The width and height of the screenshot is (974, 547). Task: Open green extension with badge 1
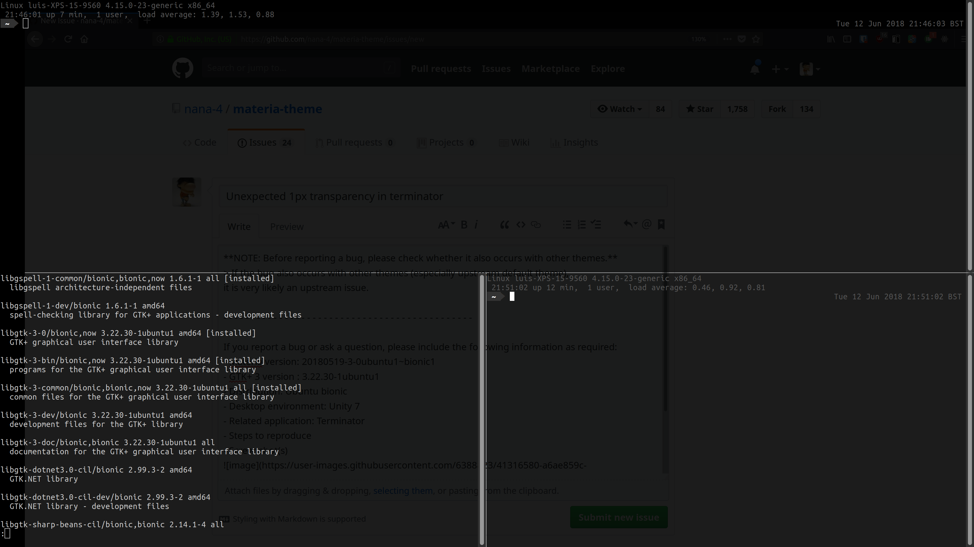click(x=929, y=38)
